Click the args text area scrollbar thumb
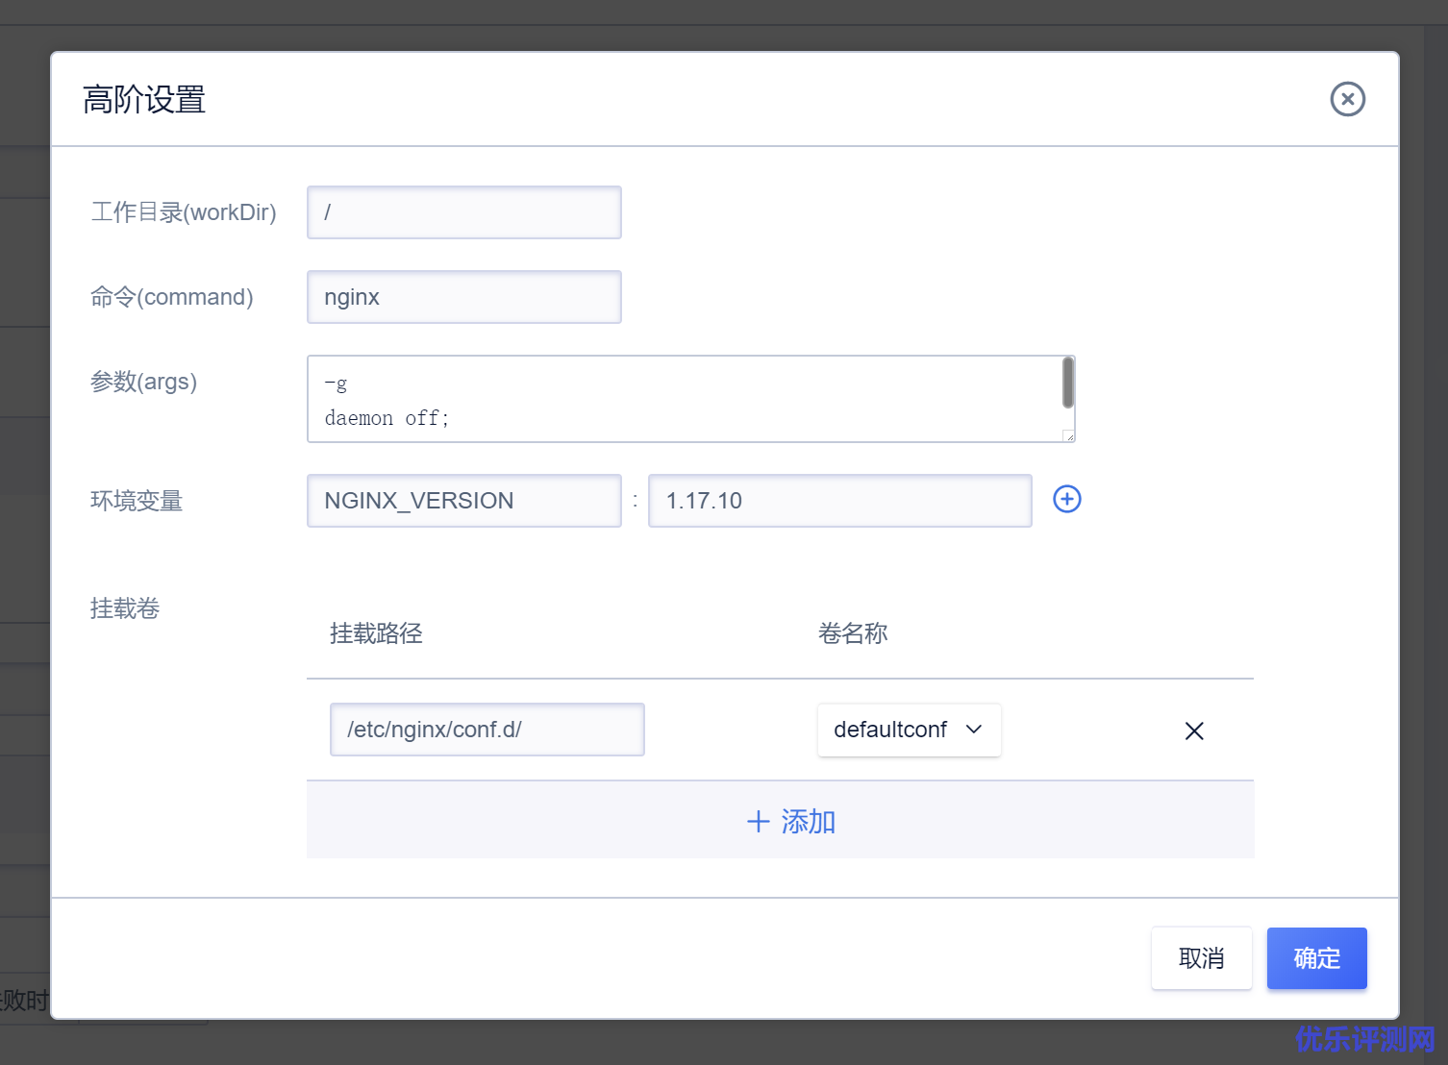 pyautogui.click(x=1067, y=383)
